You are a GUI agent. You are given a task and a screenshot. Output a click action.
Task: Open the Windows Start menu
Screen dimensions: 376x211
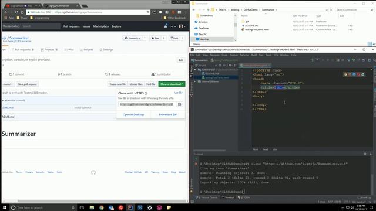(x=4, y=207)
